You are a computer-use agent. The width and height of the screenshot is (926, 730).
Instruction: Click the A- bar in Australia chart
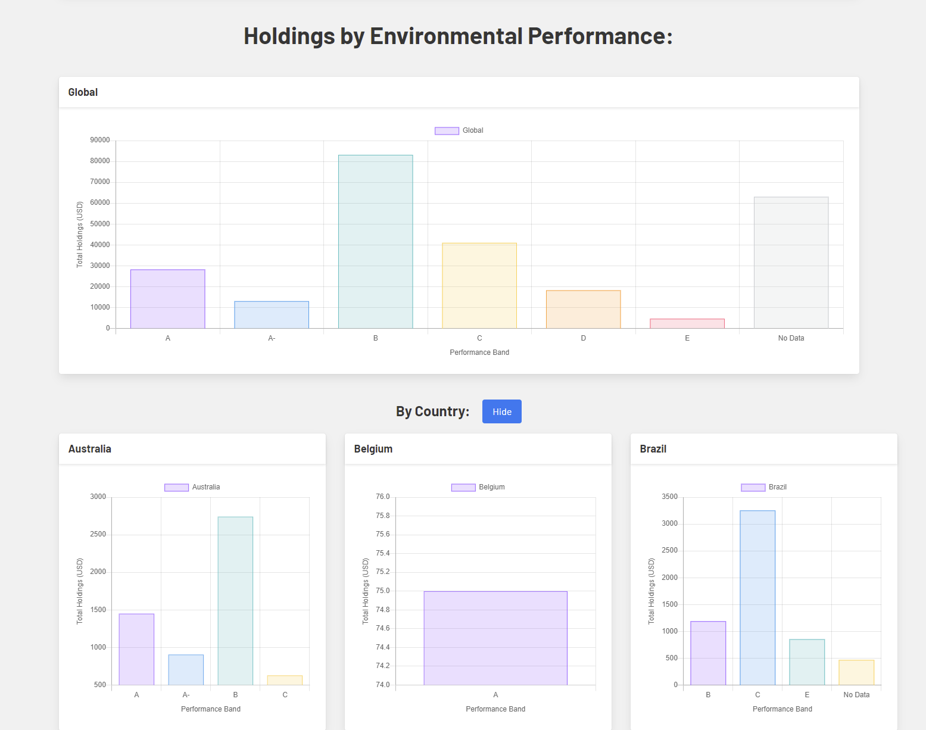186,670
